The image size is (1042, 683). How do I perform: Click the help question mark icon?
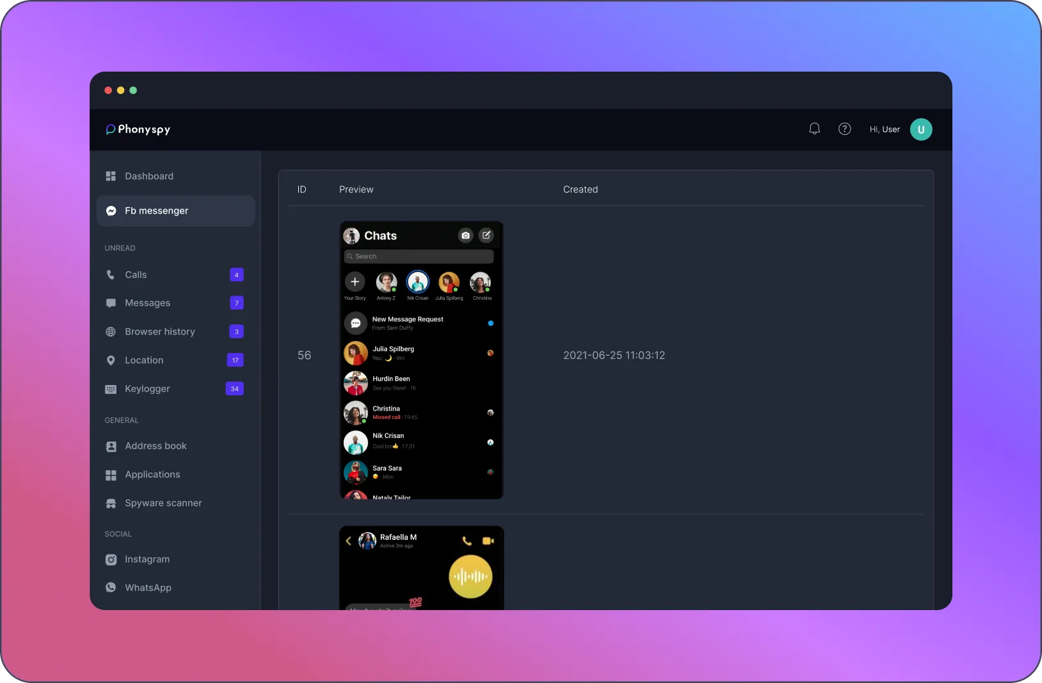click(x=845, y=129)
